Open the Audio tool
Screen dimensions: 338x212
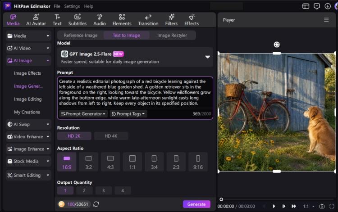pyautogui.click(x=100, y=20)
